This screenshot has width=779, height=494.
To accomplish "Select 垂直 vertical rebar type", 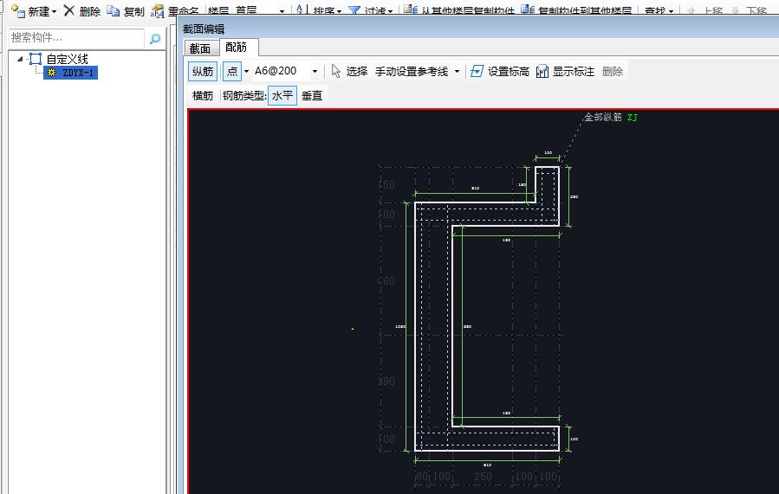I will coord(312,96).
